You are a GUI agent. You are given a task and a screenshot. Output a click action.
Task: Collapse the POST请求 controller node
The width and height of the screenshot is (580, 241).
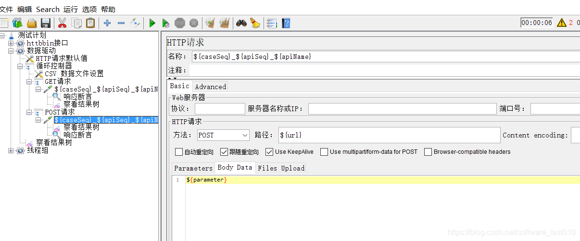29,112
